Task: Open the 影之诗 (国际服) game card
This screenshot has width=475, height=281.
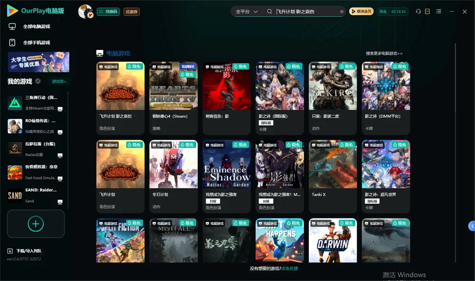Action: [x=280, y=98]
